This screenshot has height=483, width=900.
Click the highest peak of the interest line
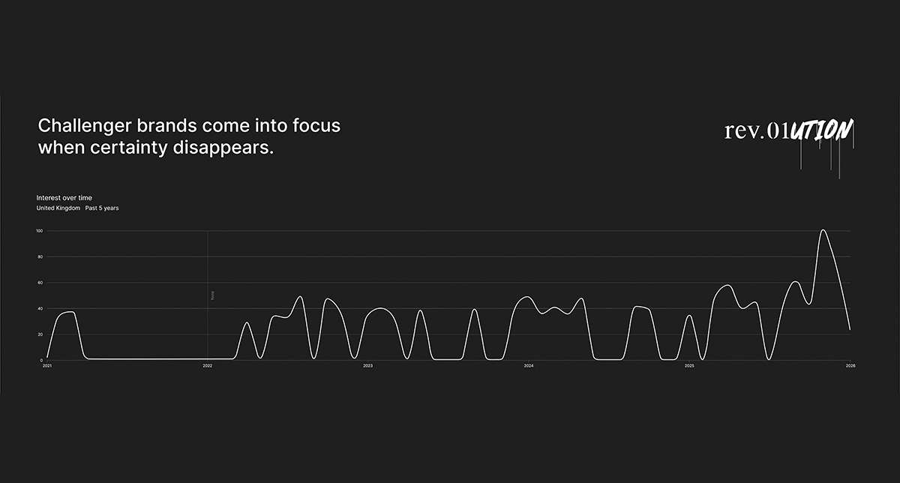823,230
